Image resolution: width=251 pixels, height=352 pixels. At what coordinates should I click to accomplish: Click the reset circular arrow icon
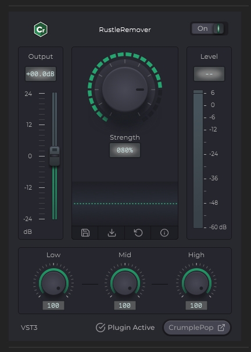pyautogui.click(x=138, y=233)
